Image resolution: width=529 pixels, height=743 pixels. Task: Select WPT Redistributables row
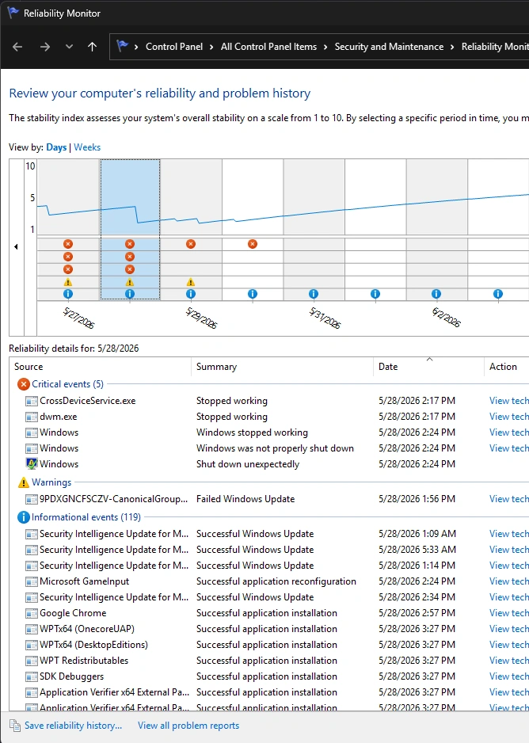[x=269, y=661]
